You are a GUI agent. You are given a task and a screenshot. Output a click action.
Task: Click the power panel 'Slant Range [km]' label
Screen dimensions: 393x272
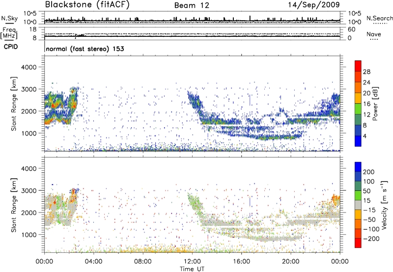(x=14, y=104)
